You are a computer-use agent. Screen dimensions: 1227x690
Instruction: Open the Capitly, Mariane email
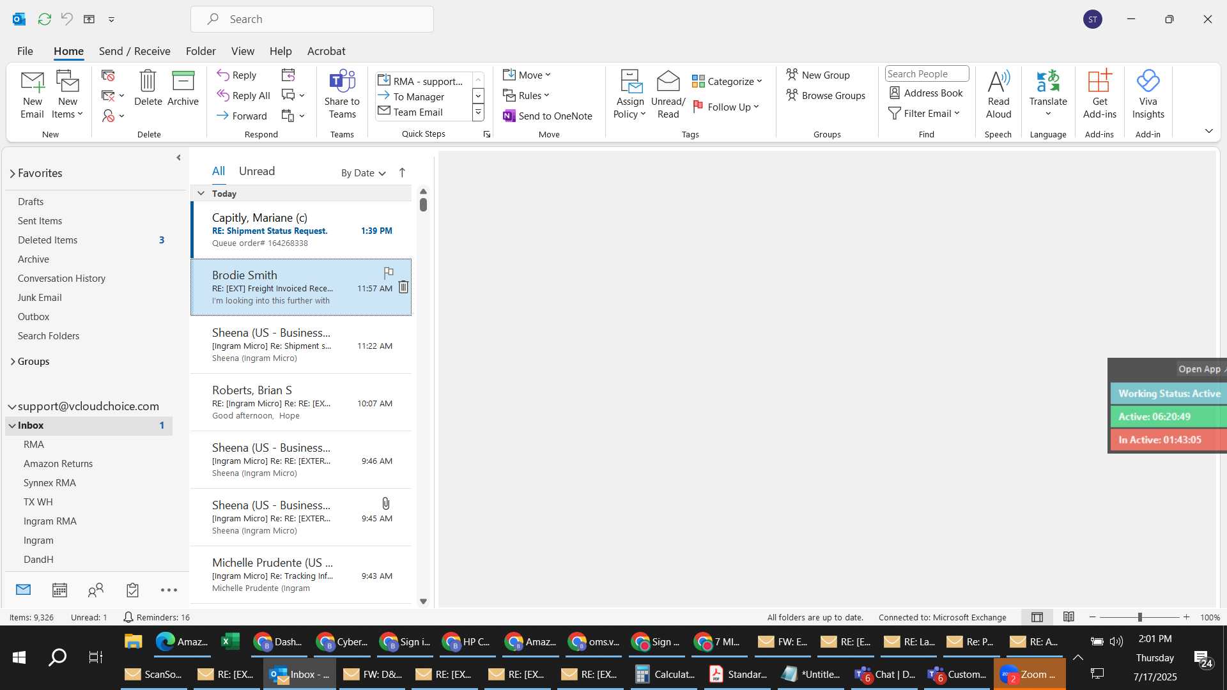pyautogui.click(x=301, y=230)
